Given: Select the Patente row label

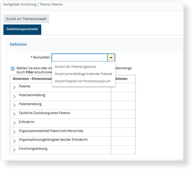Looking at the screenshot, I should (24, 86).
